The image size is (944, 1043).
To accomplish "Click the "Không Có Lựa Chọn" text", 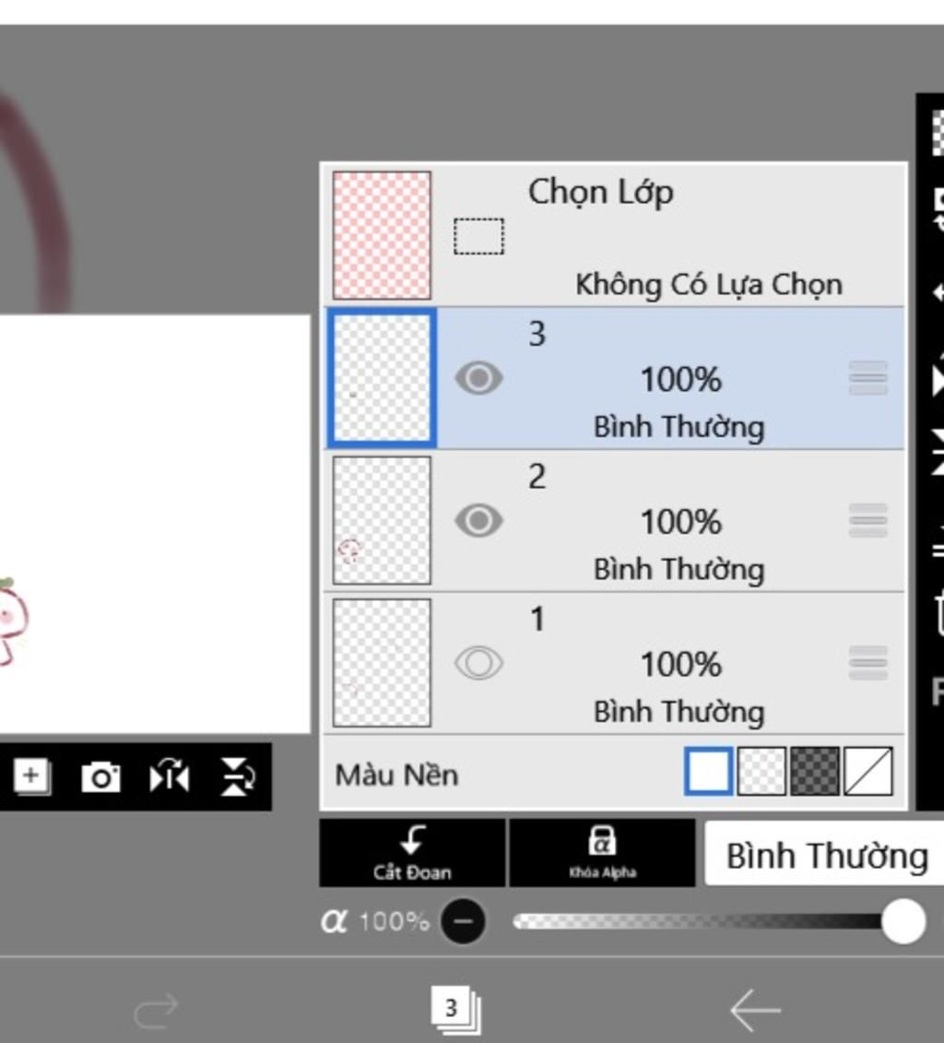I will pos(709,285).
